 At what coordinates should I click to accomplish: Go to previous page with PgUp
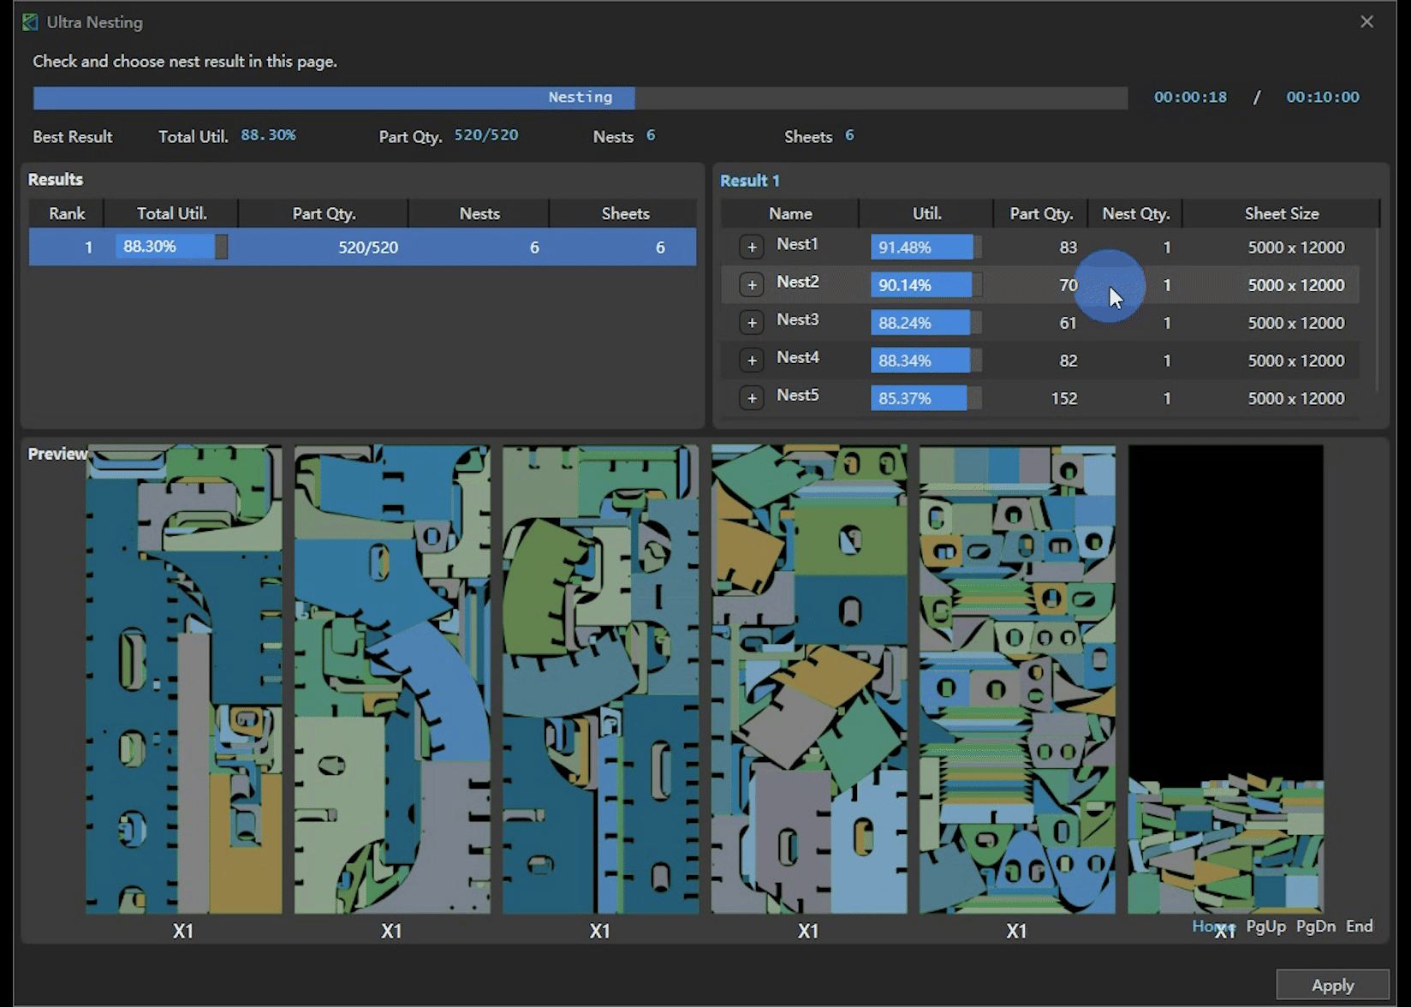coord(1265,926)
